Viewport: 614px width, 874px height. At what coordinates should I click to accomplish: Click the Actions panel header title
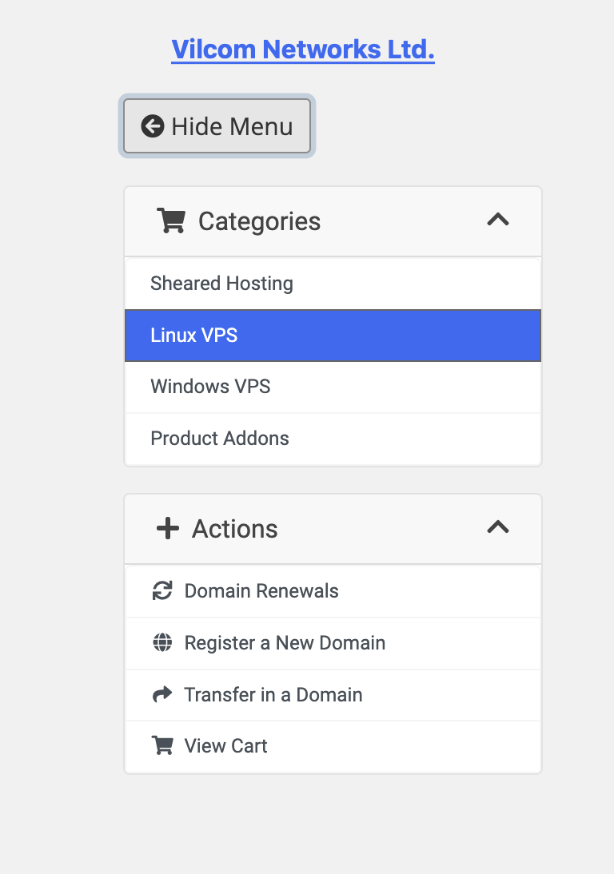point(235,529)
